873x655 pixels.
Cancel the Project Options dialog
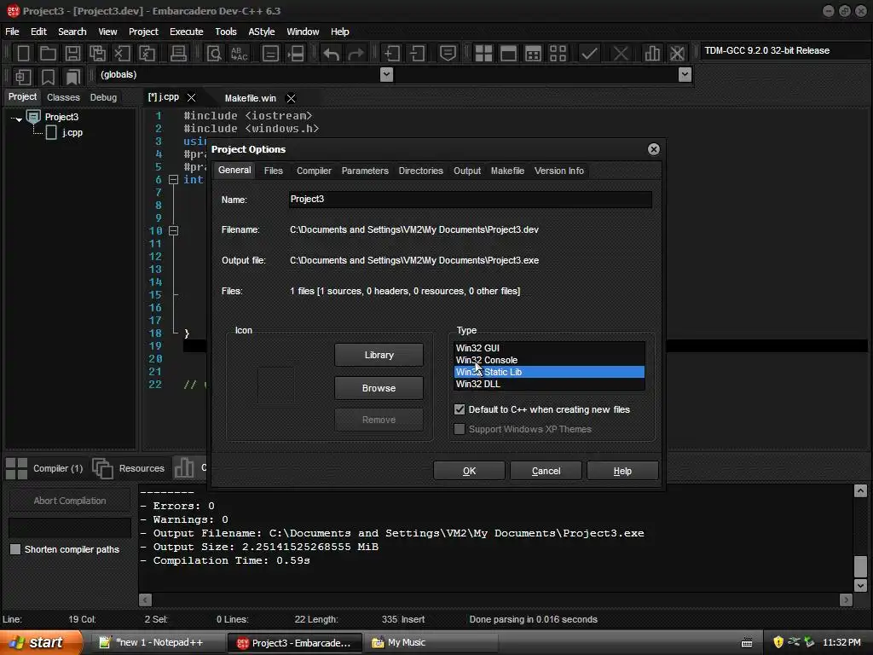click(x=546, y=471)
